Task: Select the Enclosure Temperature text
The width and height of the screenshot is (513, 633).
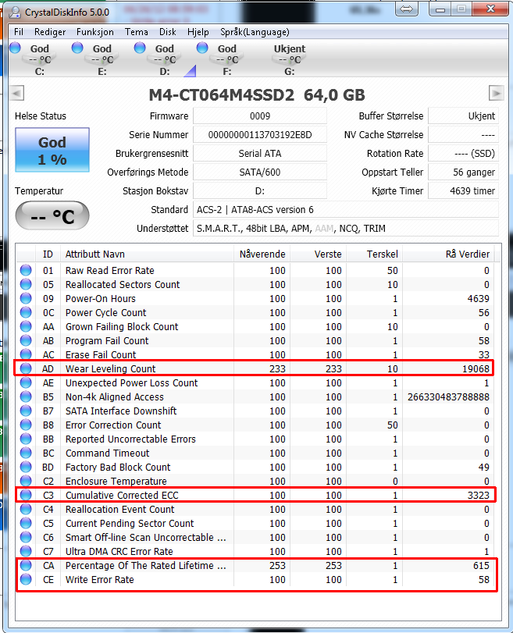Action: (x=116, y=482)
